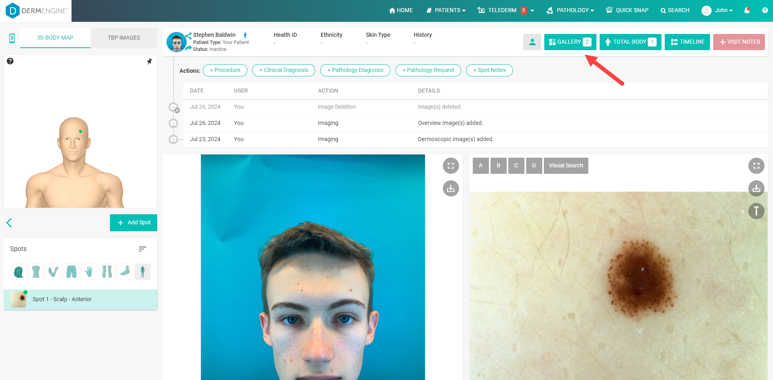Image resolution: width=773 pixels, height=380 pixels.
Task: Add a Procedure action
Action: click(x=225, y=70)
